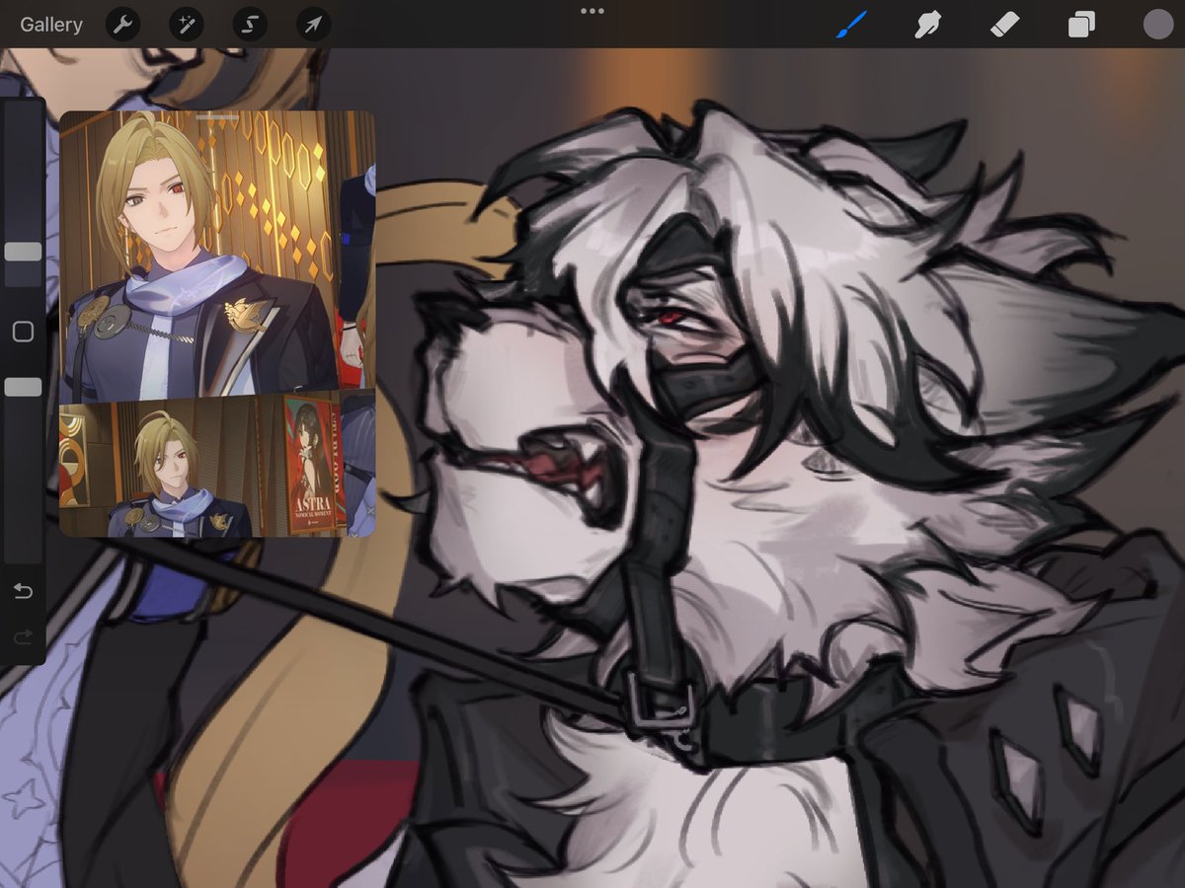Click the brush opacity slider handle
Viewport: 1185px width, 888px height.
tap(23, 387)
